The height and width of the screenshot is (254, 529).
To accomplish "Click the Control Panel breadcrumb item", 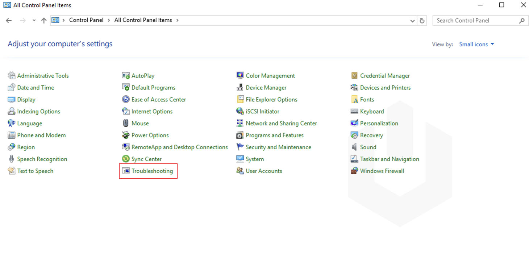I will [x=86, y=20].
